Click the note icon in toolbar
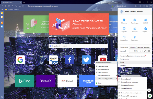 23,6
